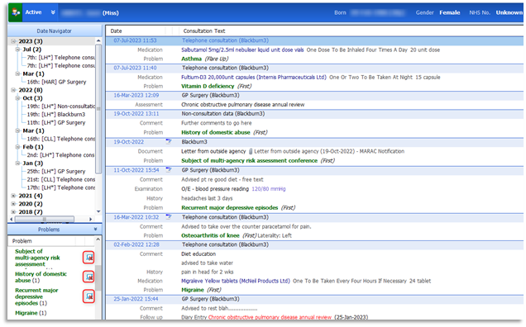Collapse the Jan (3) month node
This screenshot has width=526, height=327.
pyautogui.click(x=17, y=163)
